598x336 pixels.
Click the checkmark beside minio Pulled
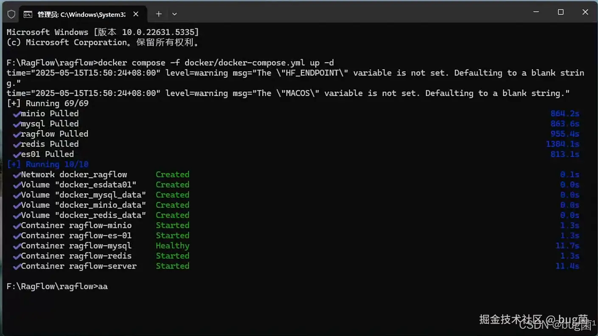click(x=17, y=114)
